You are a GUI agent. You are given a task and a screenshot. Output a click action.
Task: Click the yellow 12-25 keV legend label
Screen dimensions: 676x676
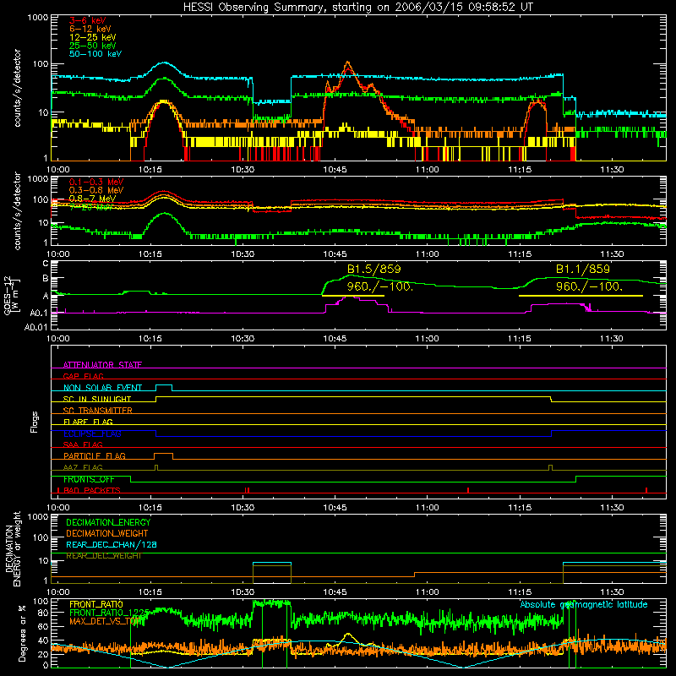pos(93,37)
